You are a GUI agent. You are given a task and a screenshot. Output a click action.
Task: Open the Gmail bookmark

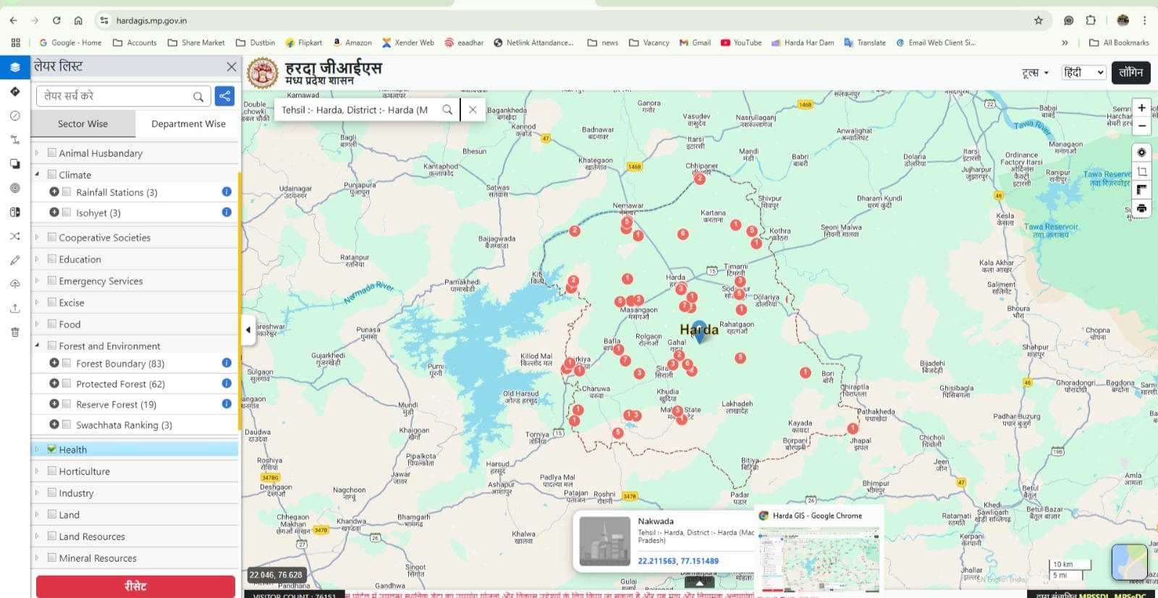coord(695,43)
